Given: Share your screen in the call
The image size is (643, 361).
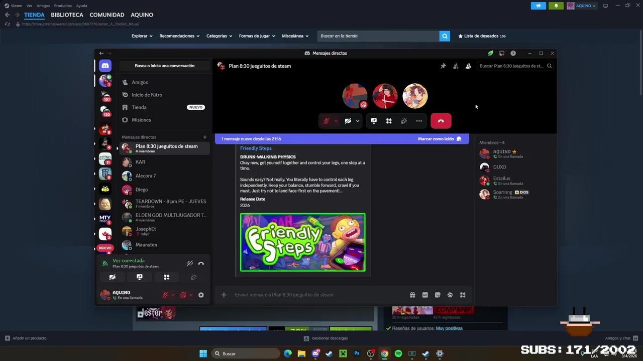Looking at the screenshot, I should 374,121.
